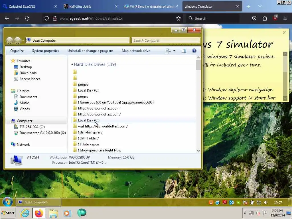Viewport: 292px width, 219px height.
Task: List all Firefox tabs with chevron
Action: [x=259, y=6]
